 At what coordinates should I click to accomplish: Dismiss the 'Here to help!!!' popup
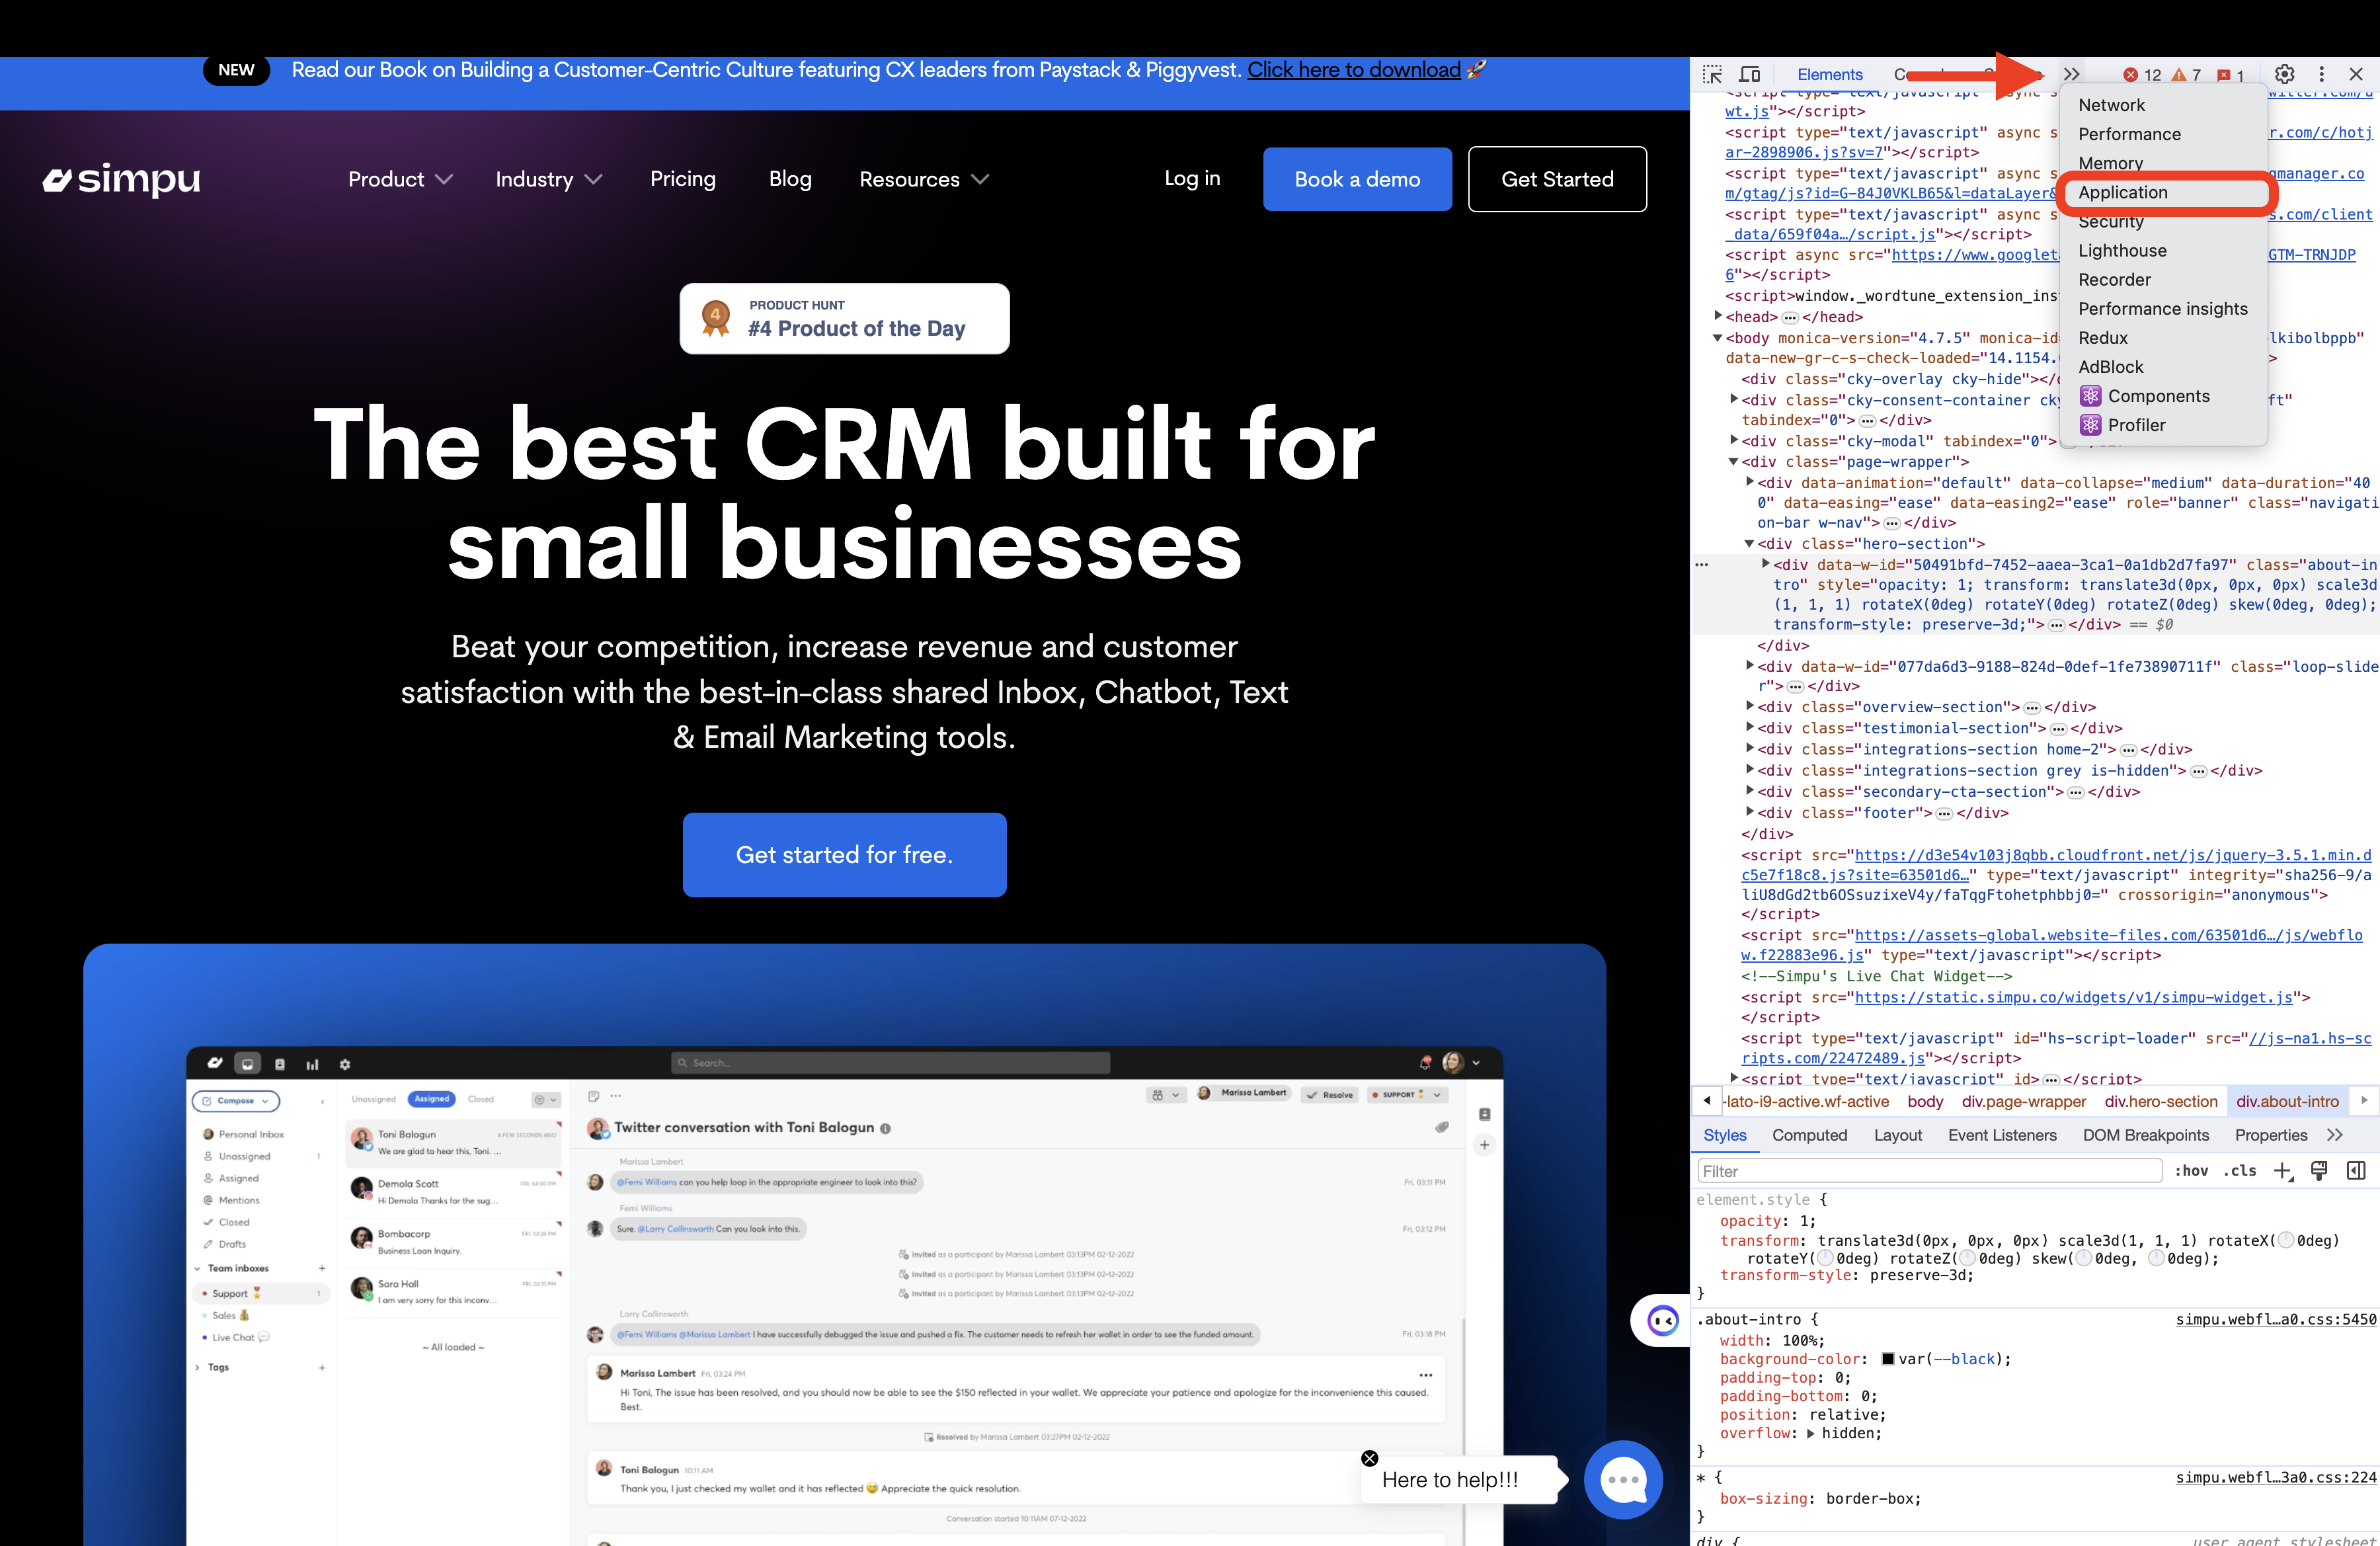(x=1370, y=1458)
